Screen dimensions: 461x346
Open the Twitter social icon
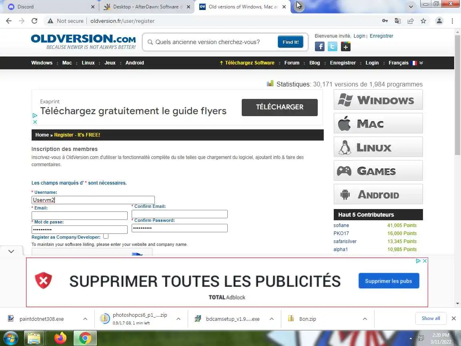point(333,46)
